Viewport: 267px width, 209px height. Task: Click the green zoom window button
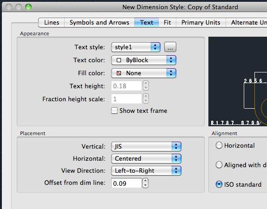[28, 7]
